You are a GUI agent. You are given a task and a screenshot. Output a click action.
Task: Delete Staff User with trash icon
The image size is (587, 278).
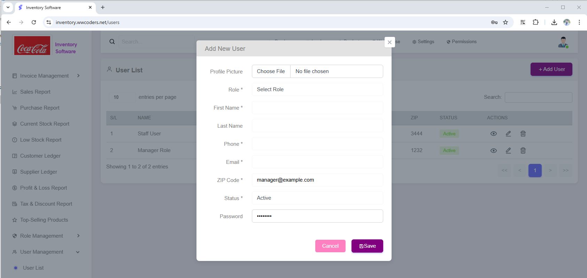click(x=523, y=134)
